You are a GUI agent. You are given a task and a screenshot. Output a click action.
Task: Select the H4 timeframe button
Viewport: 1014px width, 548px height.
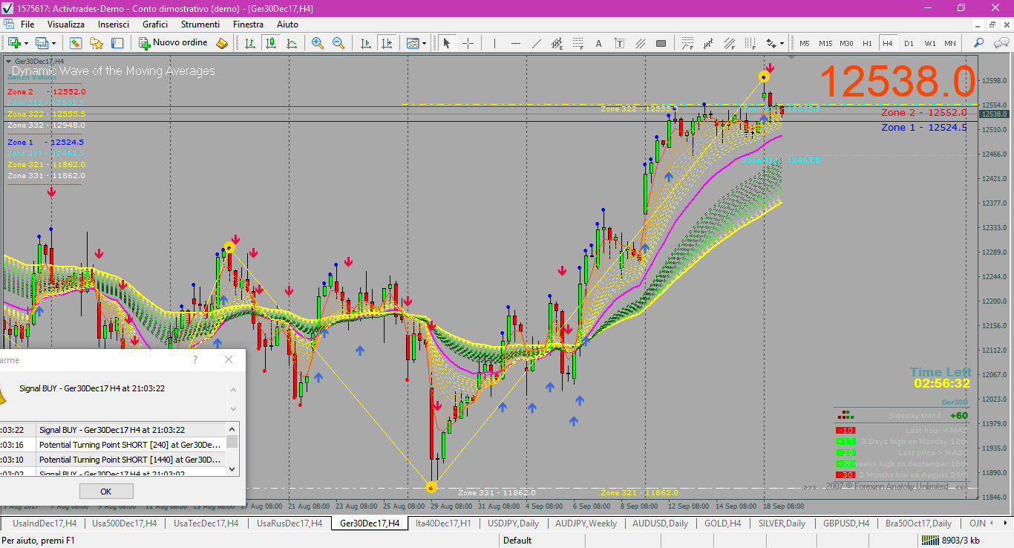coord(888,43)
